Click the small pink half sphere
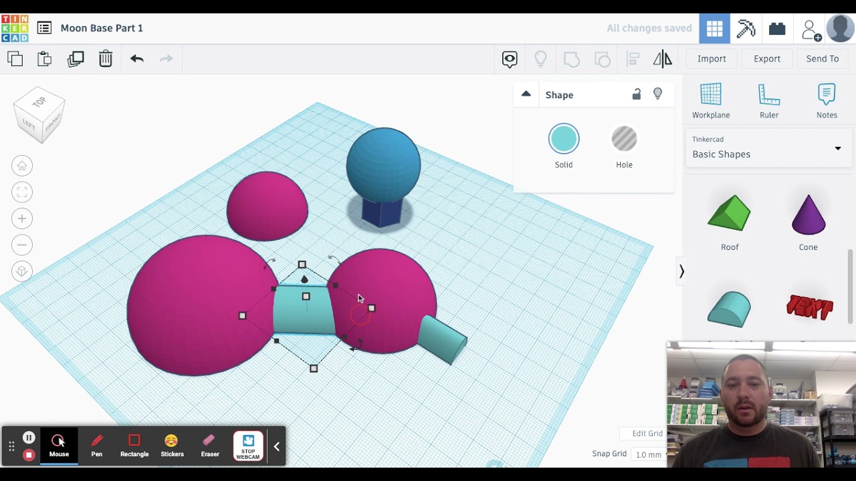The height and width of the screenshot is (481, 856). tap(267, 206)
